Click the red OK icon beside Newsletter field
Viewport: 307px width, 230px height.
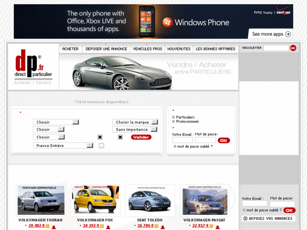point(293,48)
